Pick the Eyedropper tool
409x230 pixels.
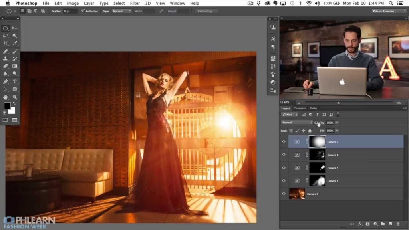(15, 43)
